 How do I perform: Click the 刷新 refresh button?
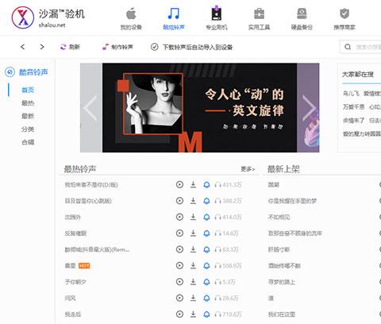coord(70,47)
